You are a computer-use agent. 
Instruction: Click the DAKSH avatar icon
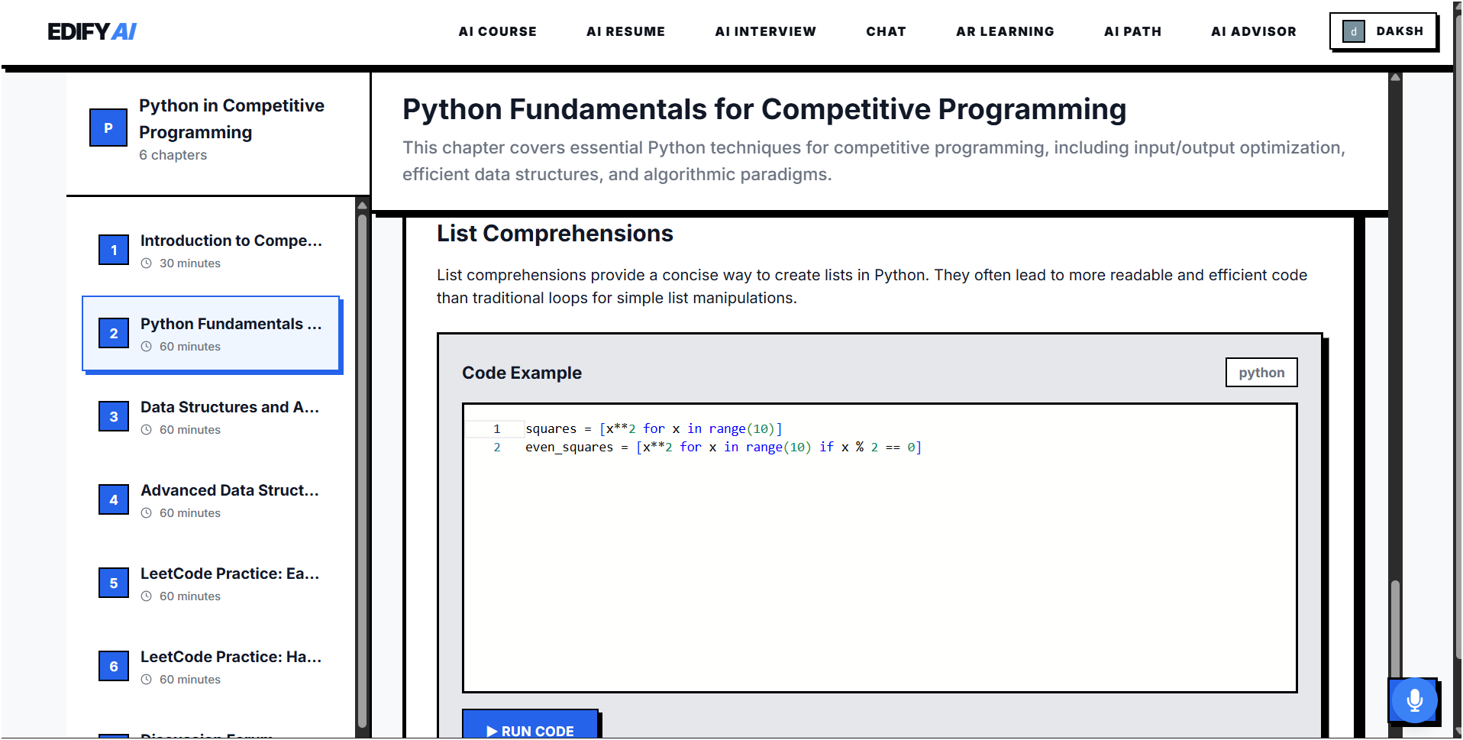(1353, 31)
